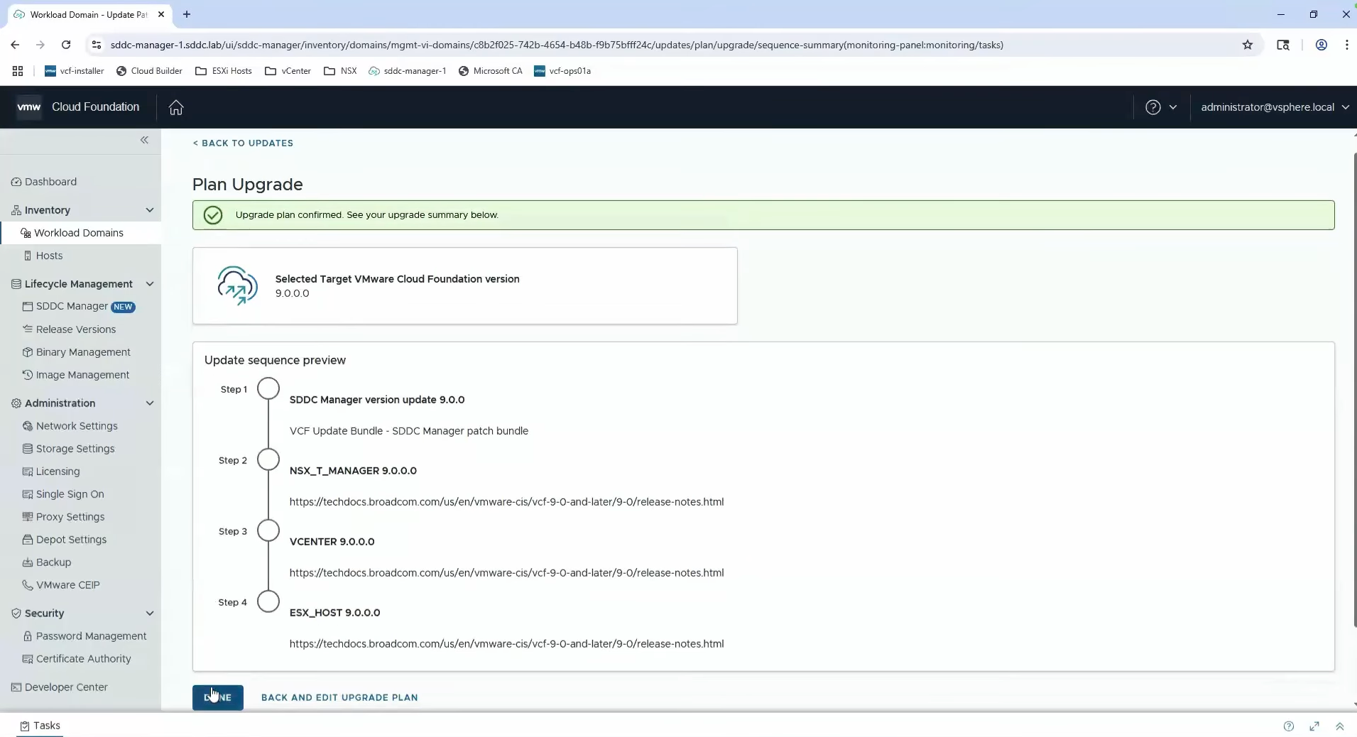Bookmark this page with the star icon
This screenshot has width=1357, height=737.
[x=1247, y=45]
